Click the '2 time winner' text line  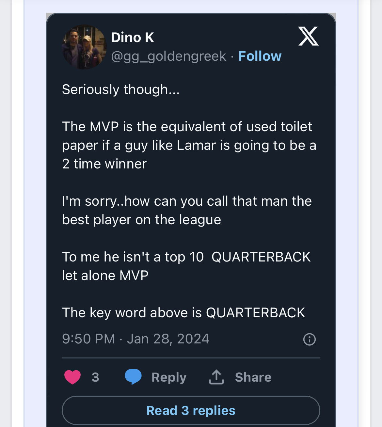pyautogui.click(x=104, y=164)
